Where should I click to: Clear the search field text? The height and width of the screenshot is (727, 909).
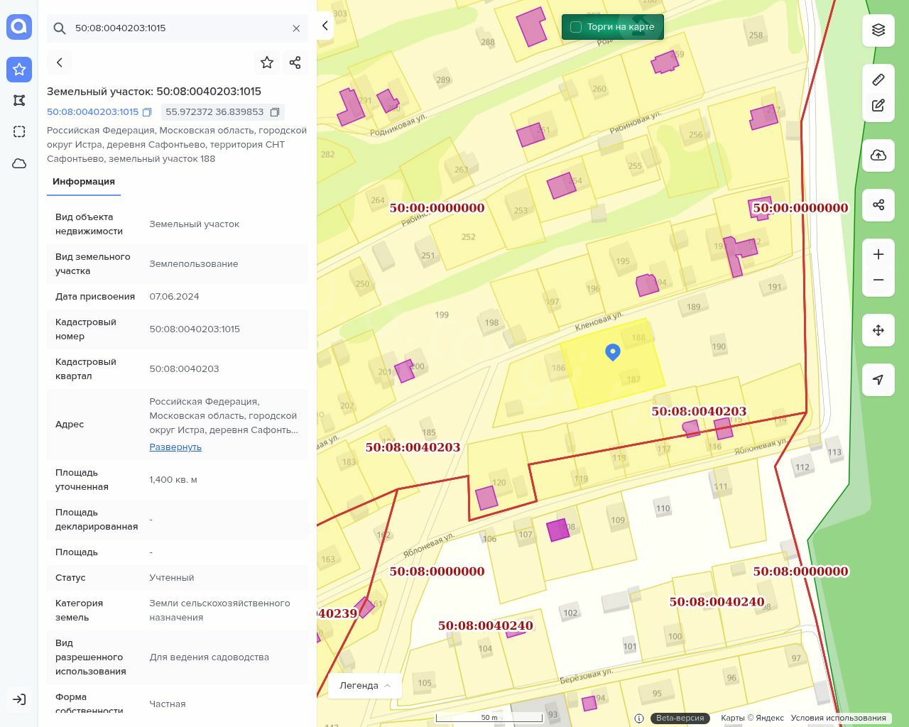[x=296, y=28]
